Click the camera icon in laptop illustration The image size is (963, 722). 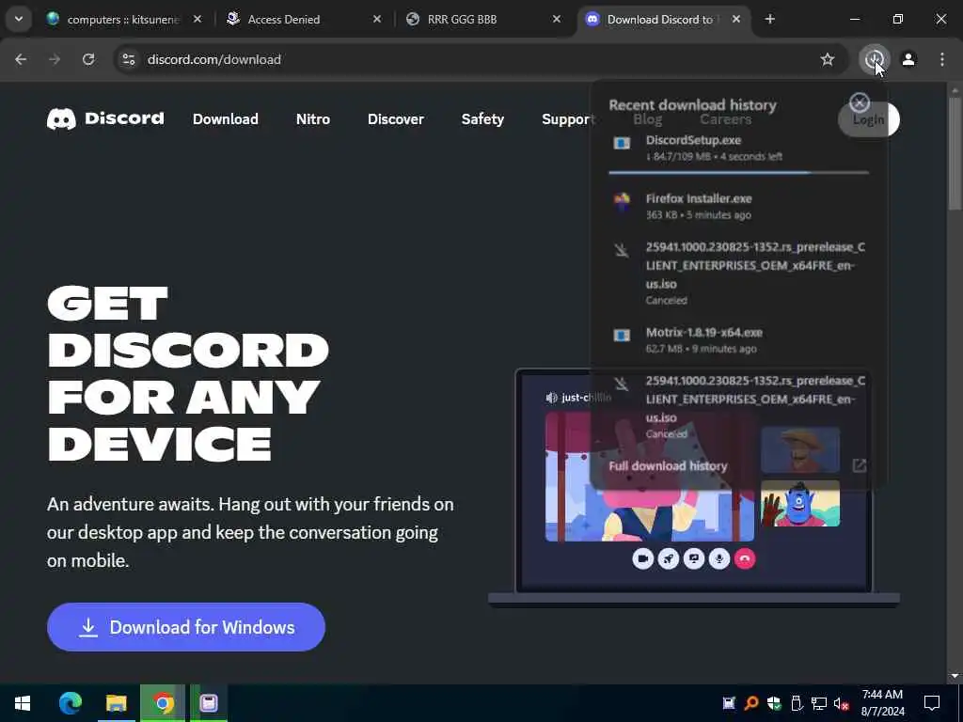pos(642,558)
